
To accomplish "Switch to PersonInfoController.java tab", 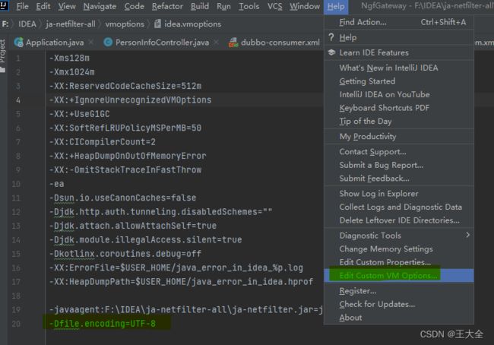I will [x=162, y=43].
